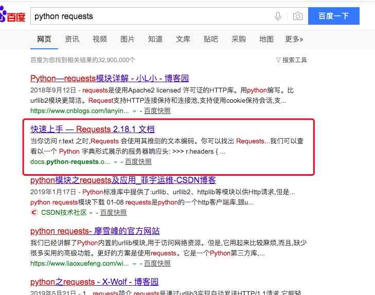Open 快速上手 — Requests 2.18.1 文档 result
Image resolution: width=375 pixels, height=295 pixels.
(x=93, y=129)
